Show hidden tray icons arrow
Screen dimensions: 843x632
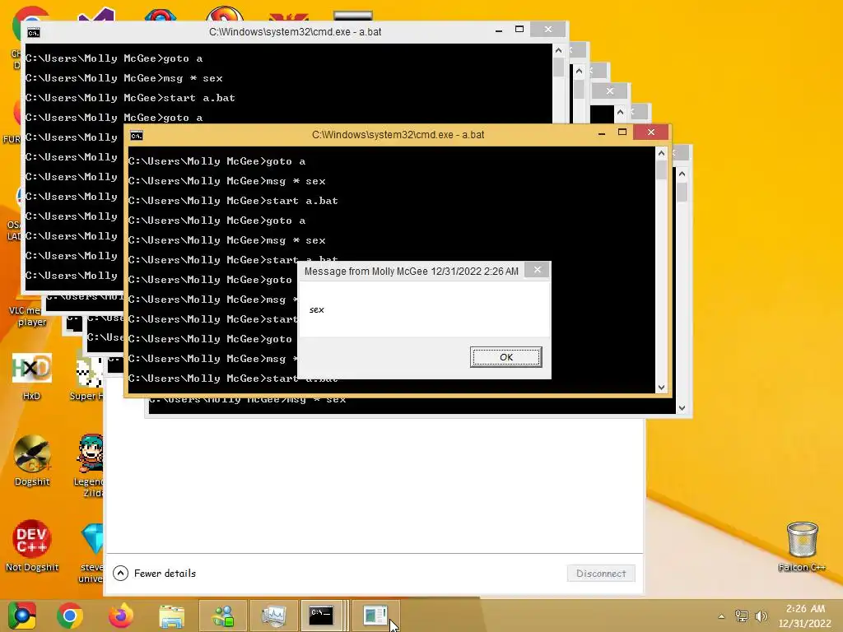coord(721,616)
